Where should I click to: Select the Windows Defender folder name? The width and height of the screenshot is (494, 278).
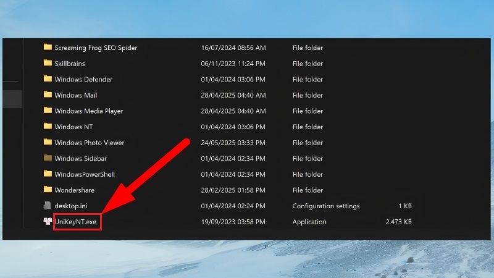pyautogui.click(x=83, y=79)
